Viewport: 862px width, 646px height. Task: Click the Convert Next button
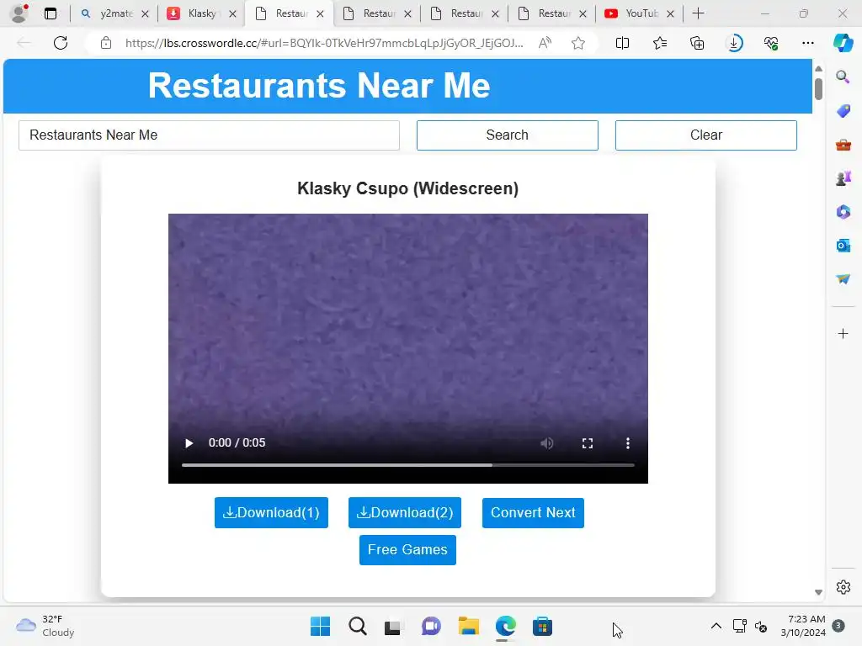coord(533,512)
